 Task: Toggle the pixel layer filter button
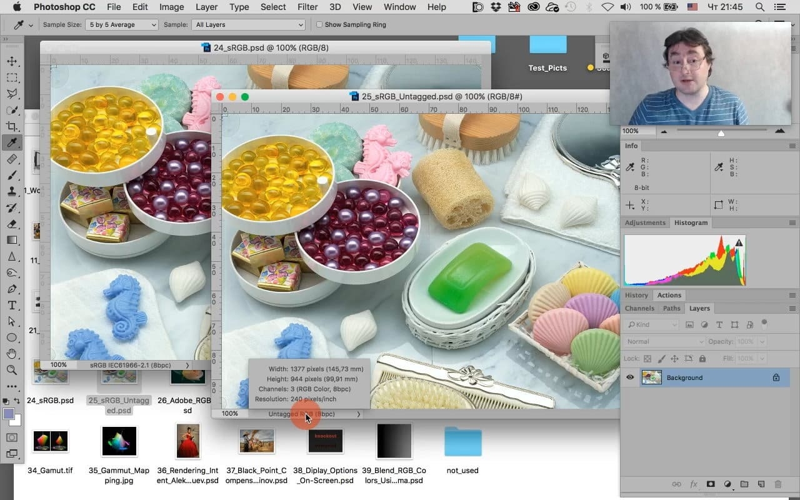pos(689,325)
